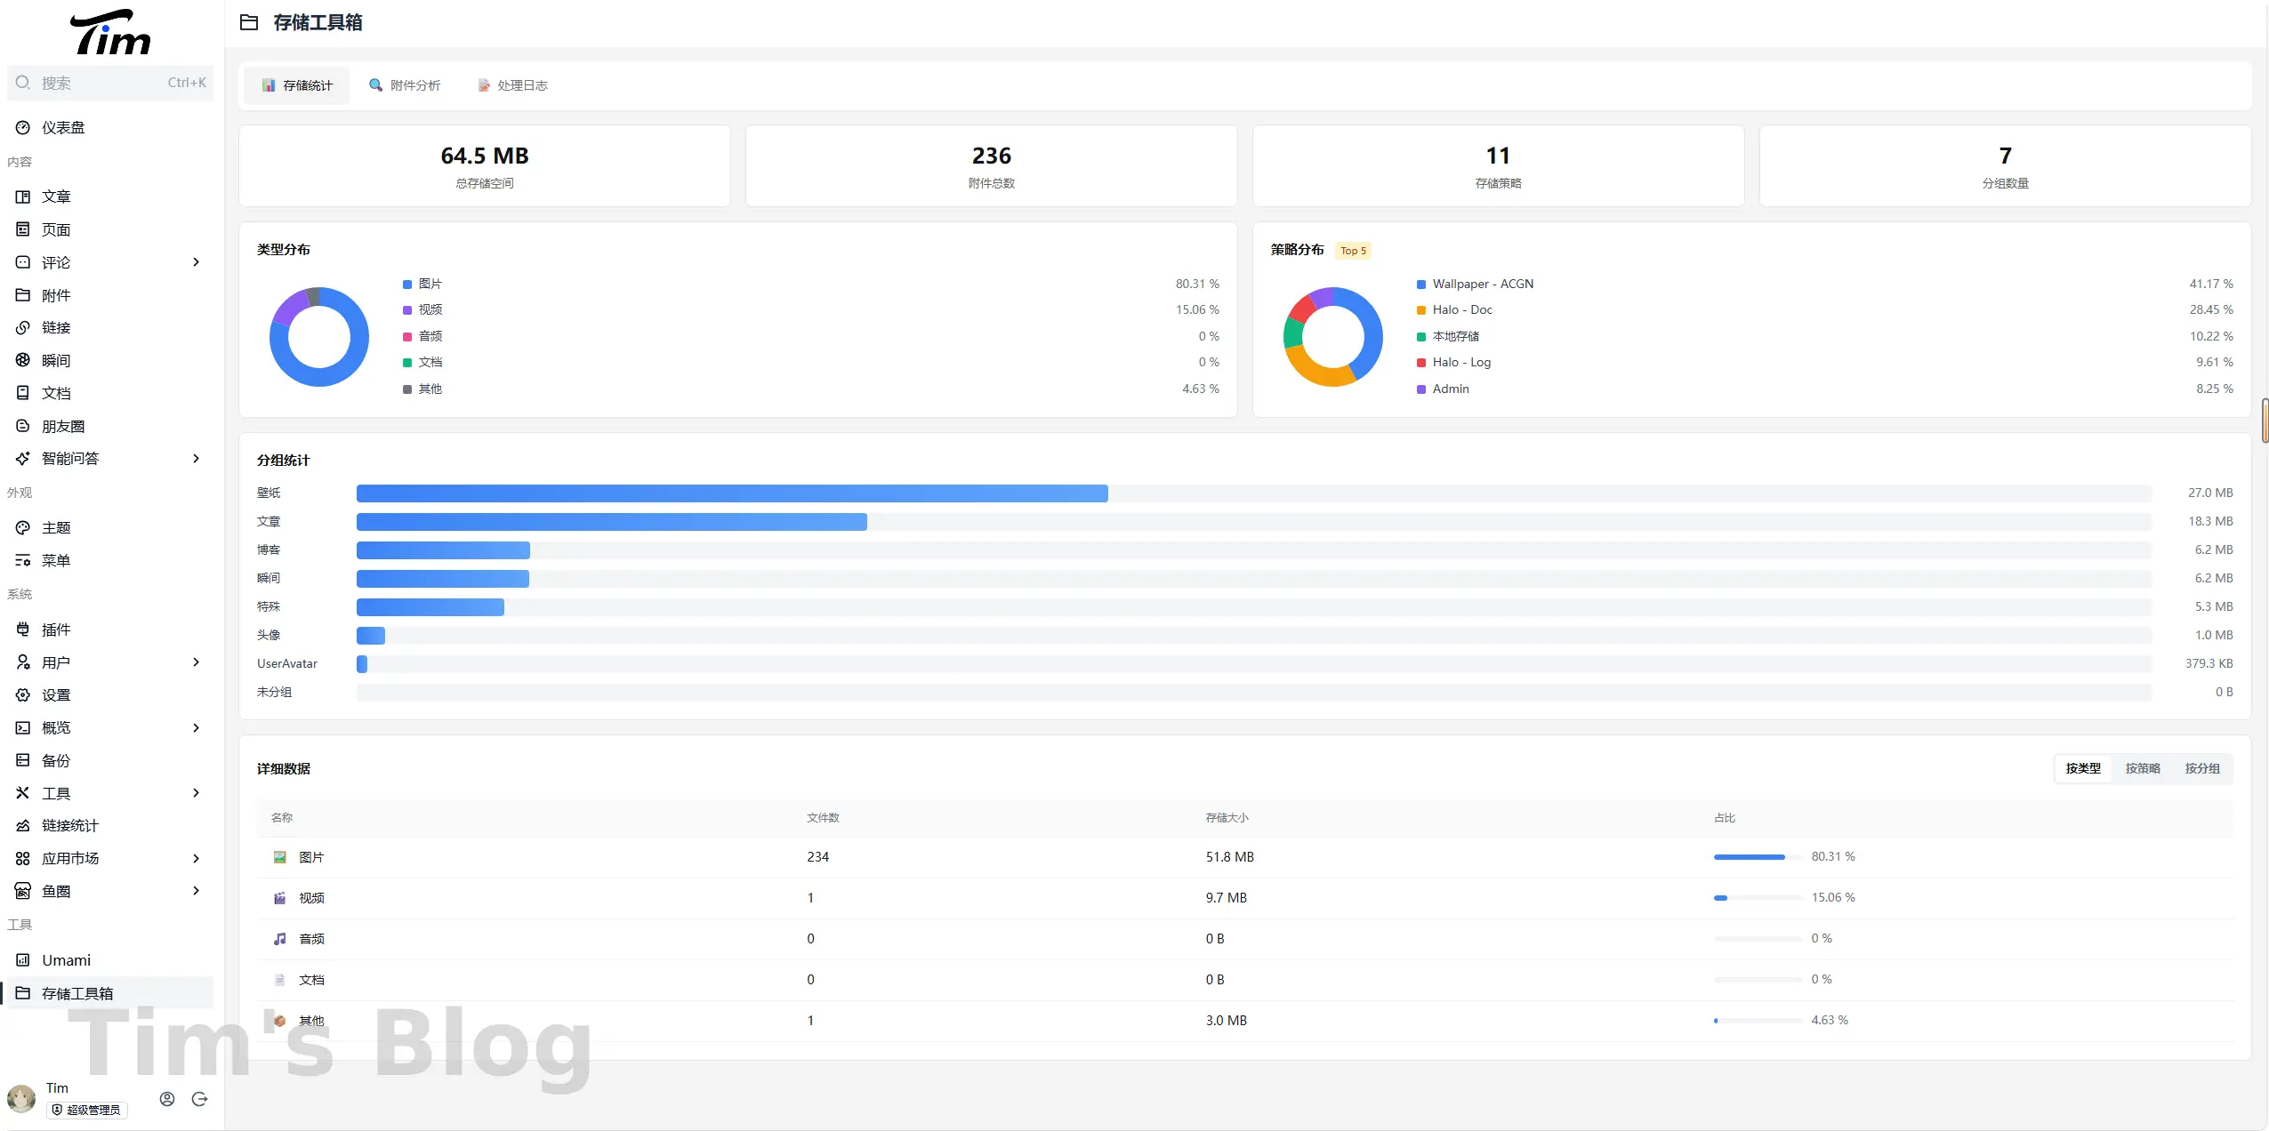
Task: Expand the 评论 submenu chevron
Action: pos(196,262)
